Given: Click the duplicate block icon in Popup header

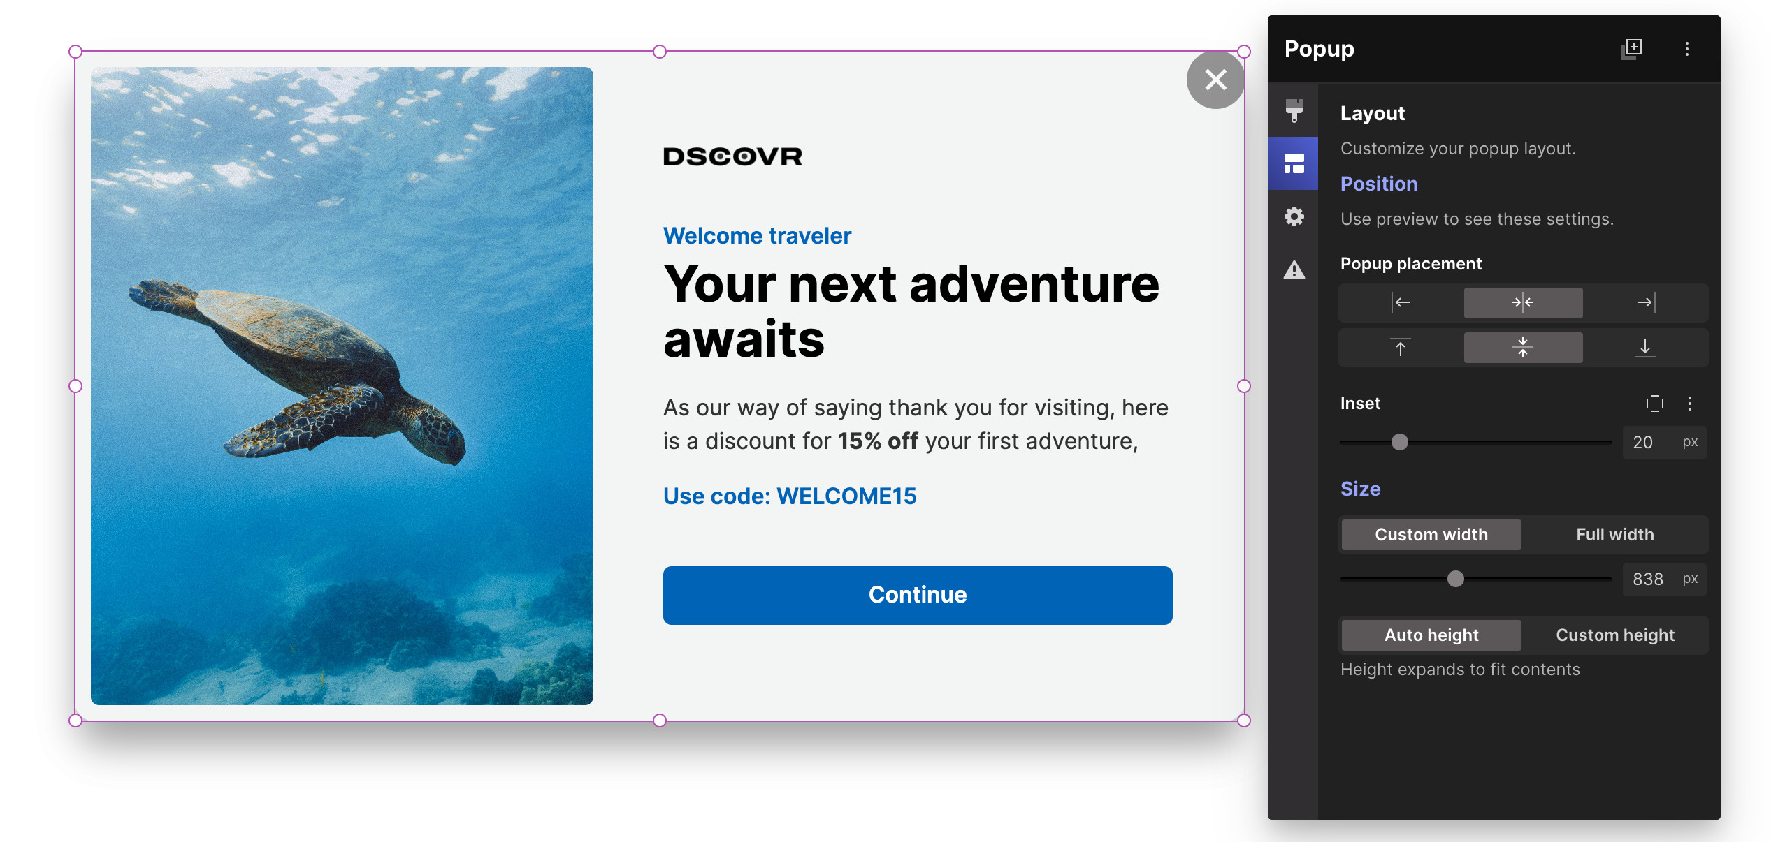Looking at the screenshot, I should click(1633, 49).
